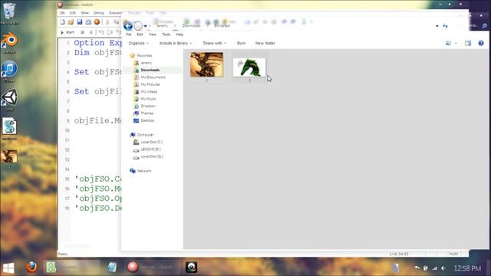Click the New folder button
Screen dimensions: 491x276
point(265,43)
